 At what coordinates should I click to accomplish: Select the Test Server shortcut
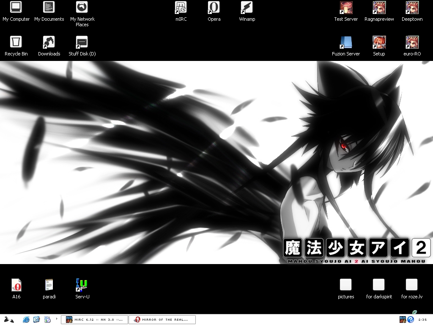(x=346, y=7)
